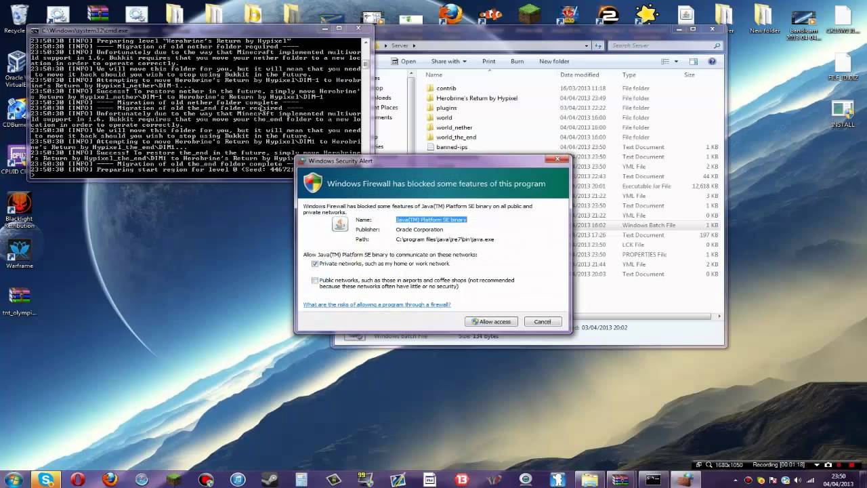Open the New folder desktop icon
The width and height of the screenshot is (867, 488).
point(765,19)
